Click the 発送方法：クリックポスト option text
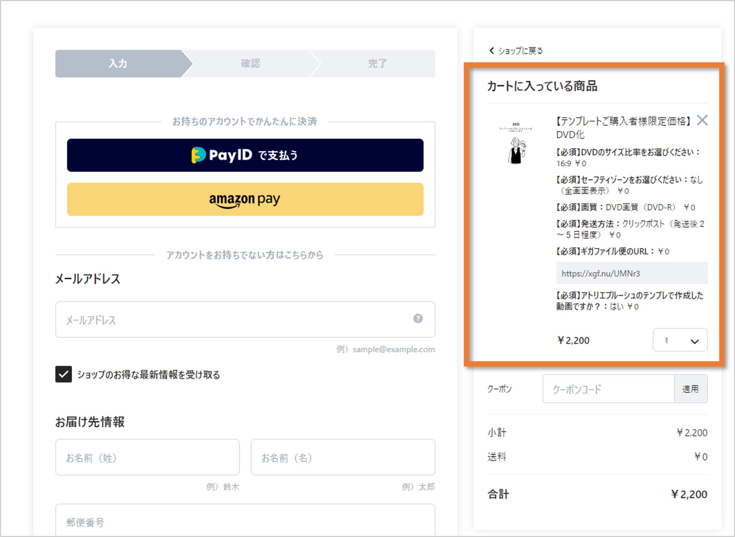This screenshot has height=537, width=735. point(630,229)
